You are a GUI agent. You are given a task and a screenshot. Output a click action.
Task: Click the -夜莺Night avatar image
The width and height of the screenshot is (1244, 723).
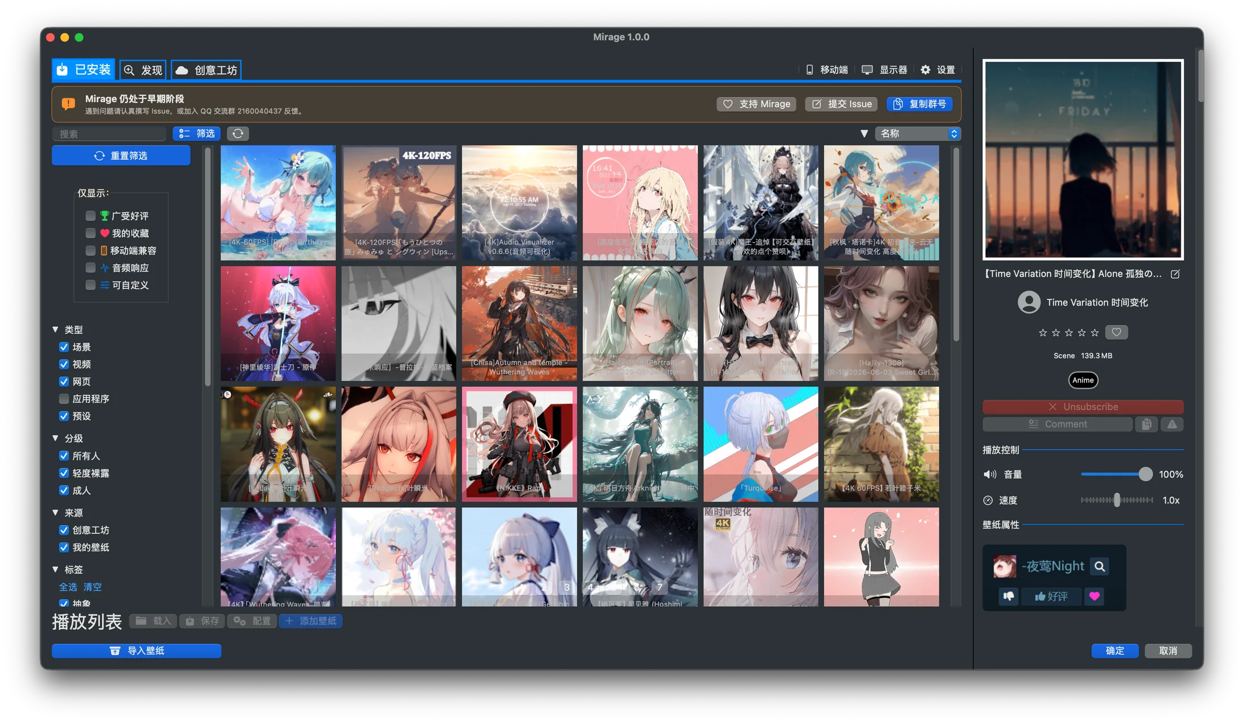tap(1005, 566)
